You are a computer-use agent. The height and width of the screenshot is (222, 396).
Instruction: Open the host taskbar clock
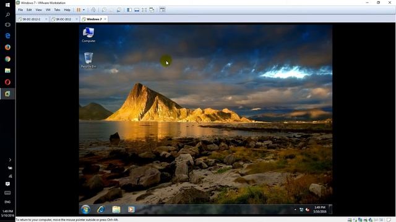pos(7,213)
